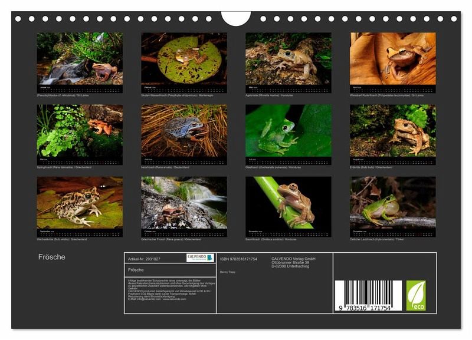Click the large Frösche title text
The width and height of the screenshot is (472, 340).
[52, 258]
